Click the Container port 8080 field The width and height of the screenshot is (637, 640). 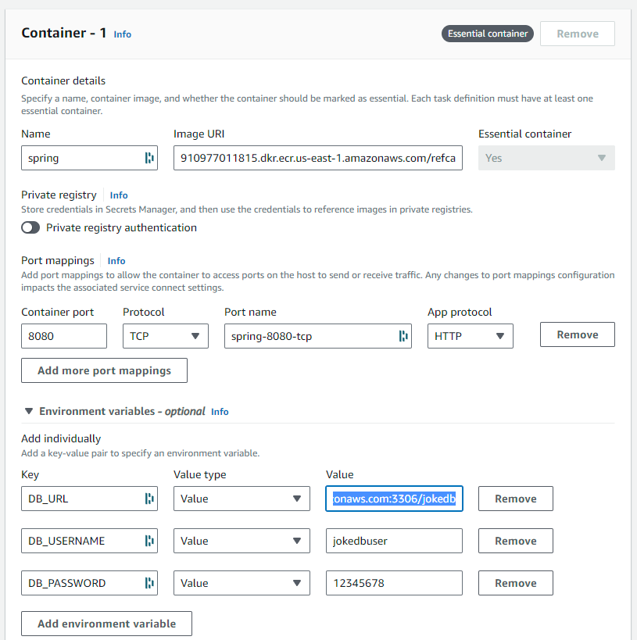click(64, 336)
